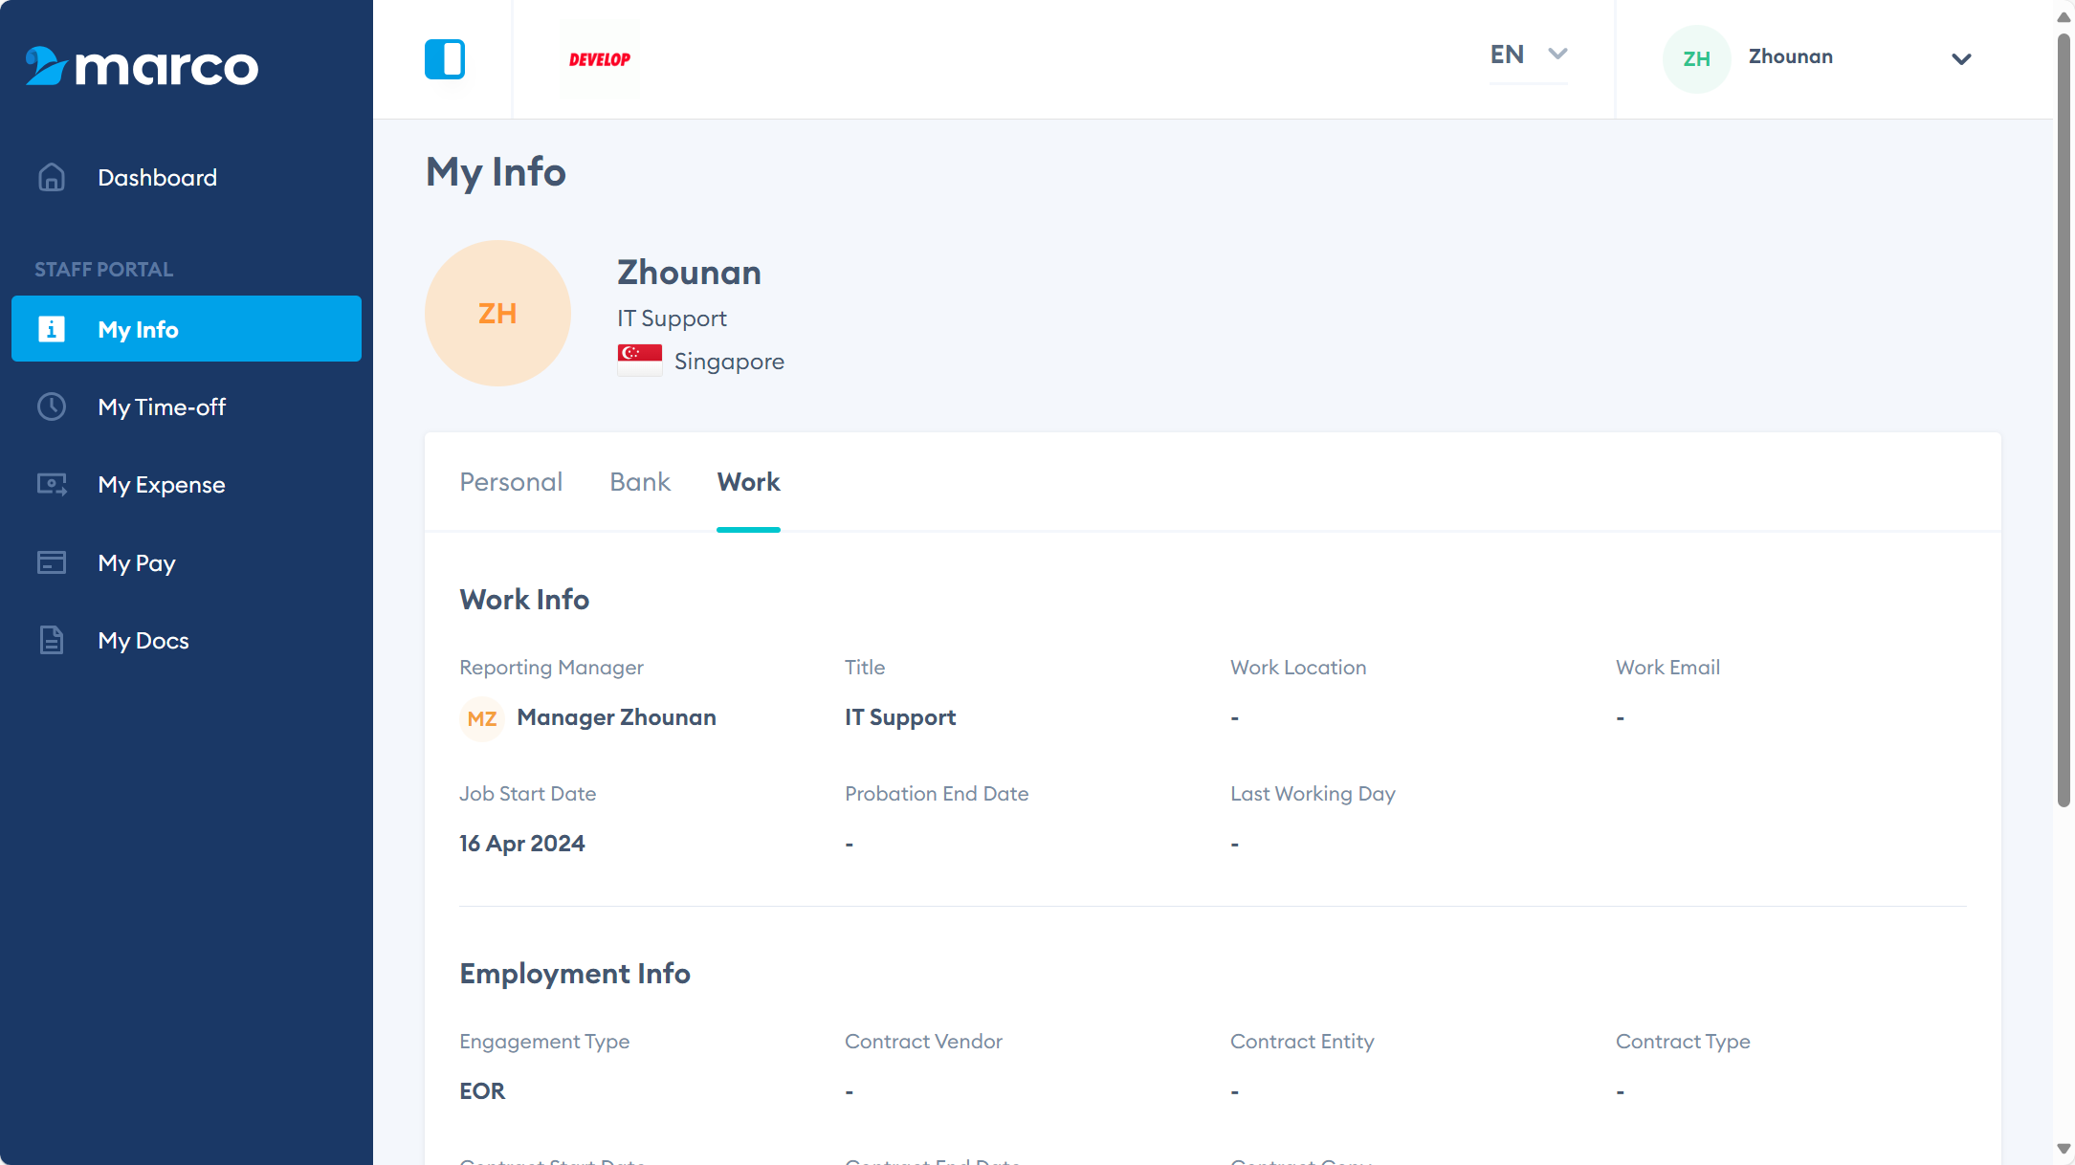Open Manager Zhounan reporting manager link
This screenshot has width=2075, height=1165.
[616, 717]
